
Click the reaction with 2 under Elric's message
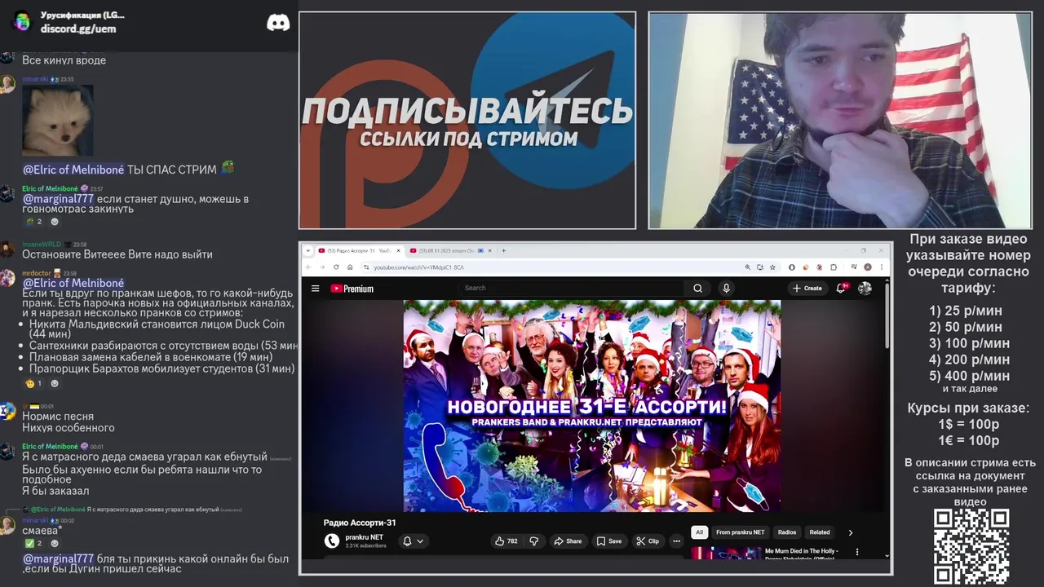33,222
